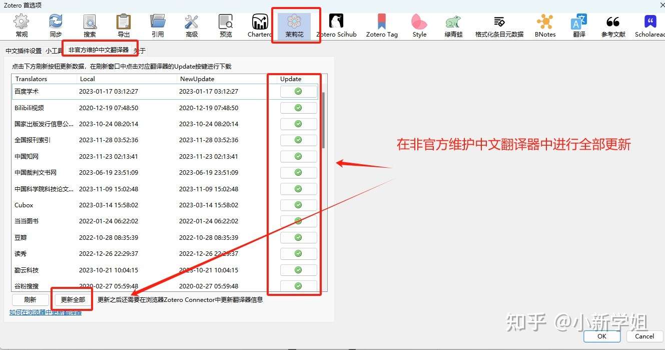Open the Zotero Scihub pane
Screen dimensions: 665x350
coord(336,26)
